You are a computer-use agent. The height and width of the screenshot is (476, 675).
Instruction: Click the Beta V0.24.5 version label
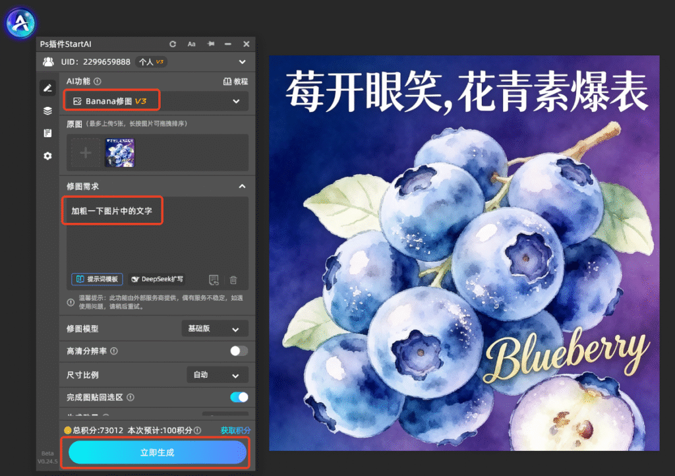(x=47, y=458)
